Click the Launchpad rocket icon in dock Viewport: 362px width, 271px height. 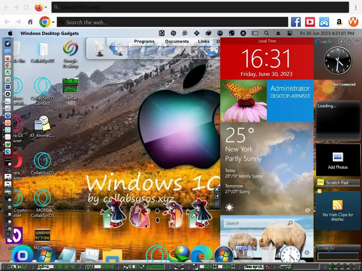[x=8, y=44]
